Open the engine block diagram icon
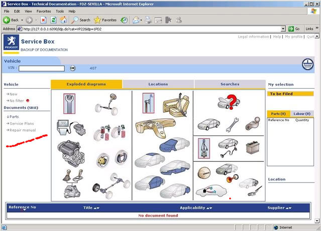Screen dimensions: 321x231 click(70, 154)
